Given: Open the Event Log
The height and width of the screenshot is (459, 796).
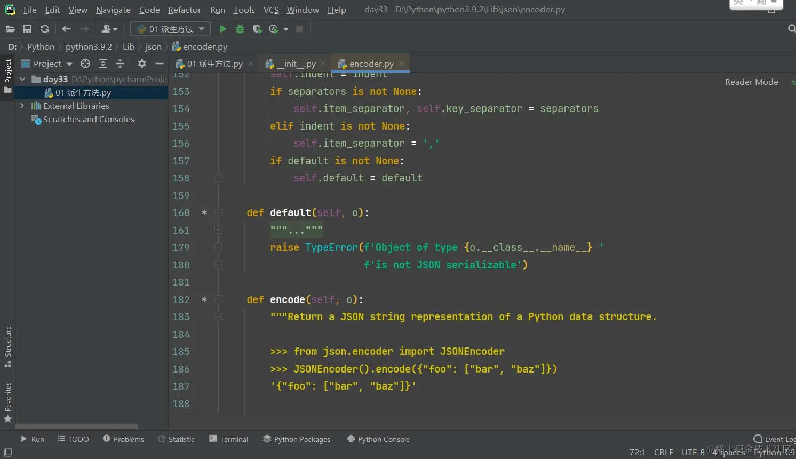Looking at the screenshot, I should (775, 439).
